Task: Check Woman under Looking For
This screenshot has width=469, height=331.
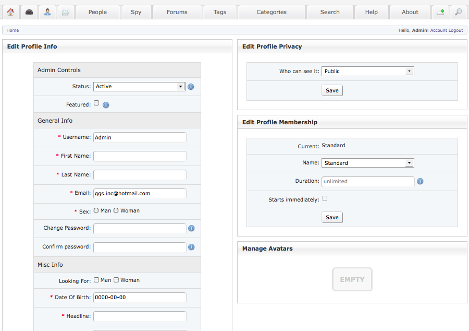Action: tap(116, 280)
